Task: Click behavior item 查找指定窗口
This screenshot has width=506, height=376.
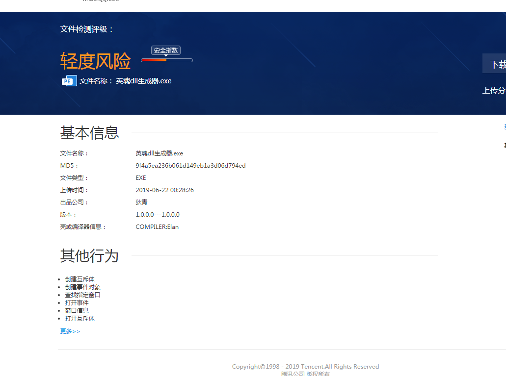Action: pos(82,295)
